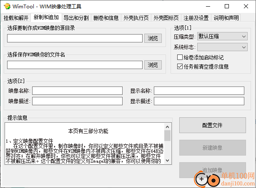Click the line 1、定义映像配置文件

coord(30,141)
